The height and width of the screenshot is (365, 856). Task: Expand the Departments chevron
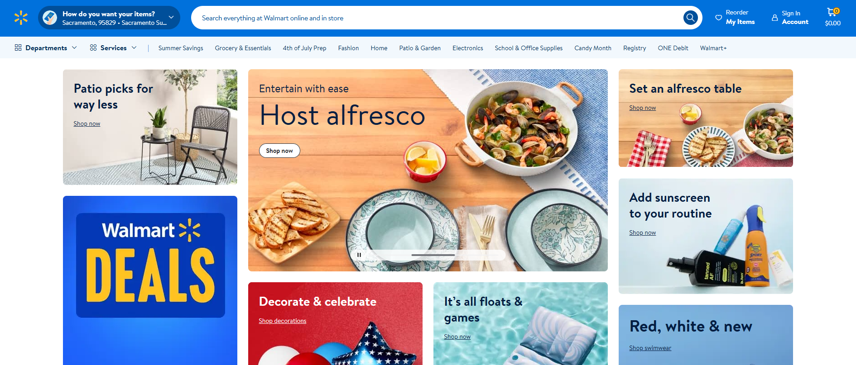(x=74, y=47)
